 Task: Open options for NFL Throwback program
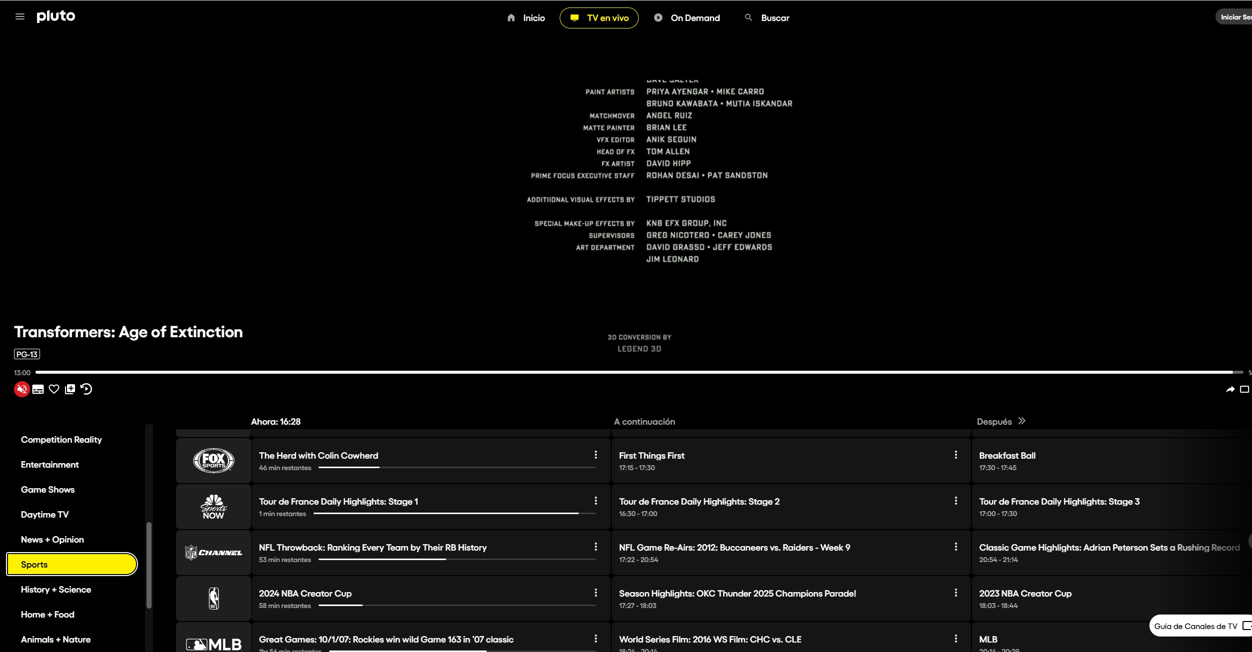[596, 547]
